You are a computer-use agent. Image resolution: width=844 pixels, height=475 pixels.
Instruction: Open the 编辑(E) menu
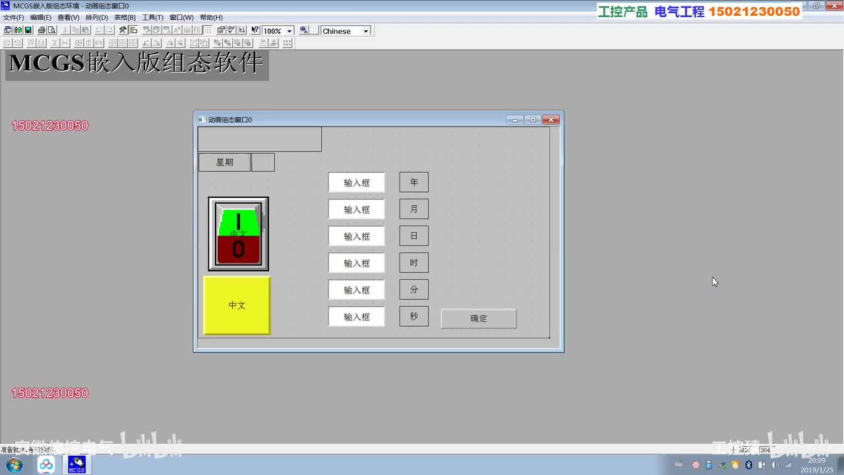(41, 17)
